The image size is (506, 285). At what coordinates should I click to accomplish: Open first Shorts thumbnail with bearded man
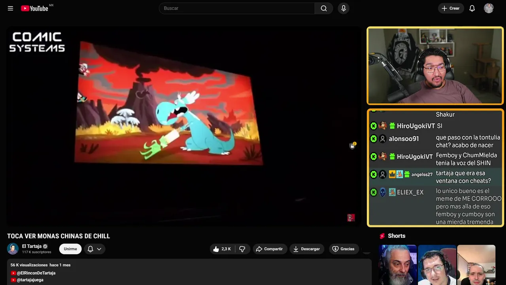click(x=397, y=265)
